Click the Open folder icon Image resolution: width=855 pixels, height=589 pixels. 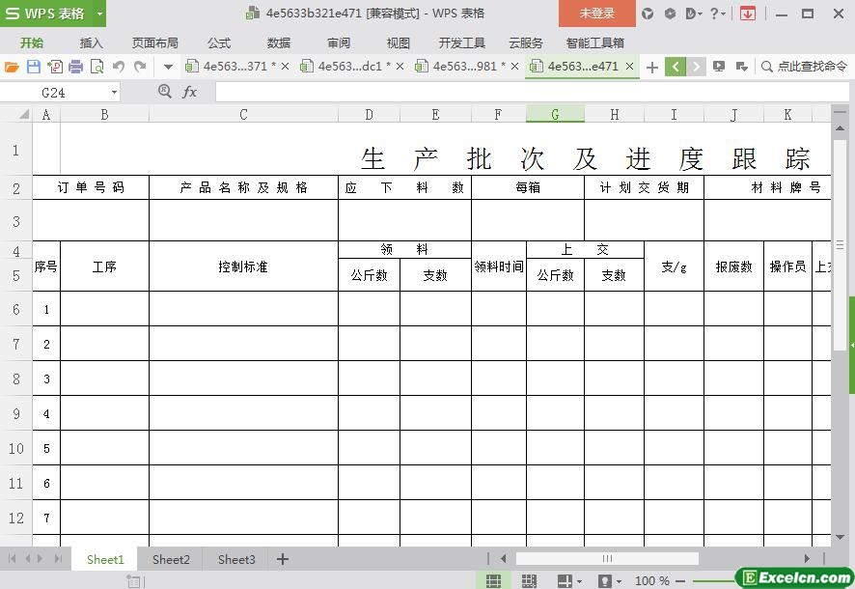(x=12, y=67)
